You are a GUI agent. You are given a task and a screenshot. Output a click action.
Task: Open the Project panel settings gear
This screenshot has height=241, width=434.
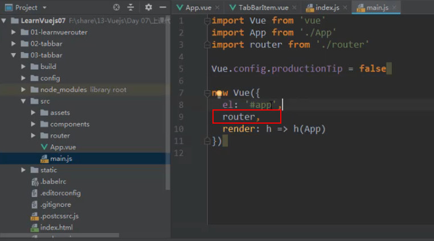pyautogui.click(x=148, y=7)
